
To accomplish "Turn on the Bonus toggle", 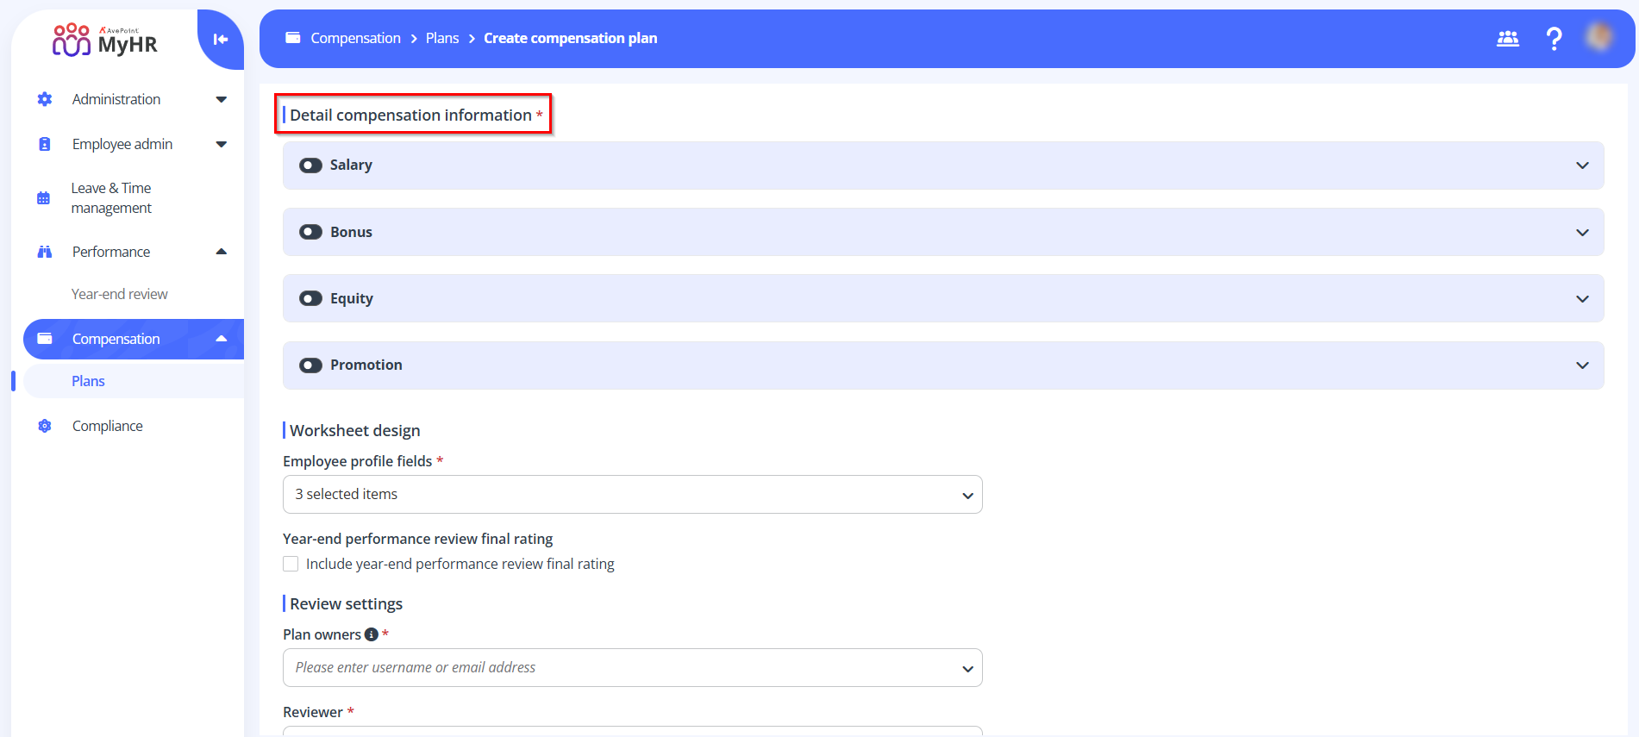I will click(310, 232).
